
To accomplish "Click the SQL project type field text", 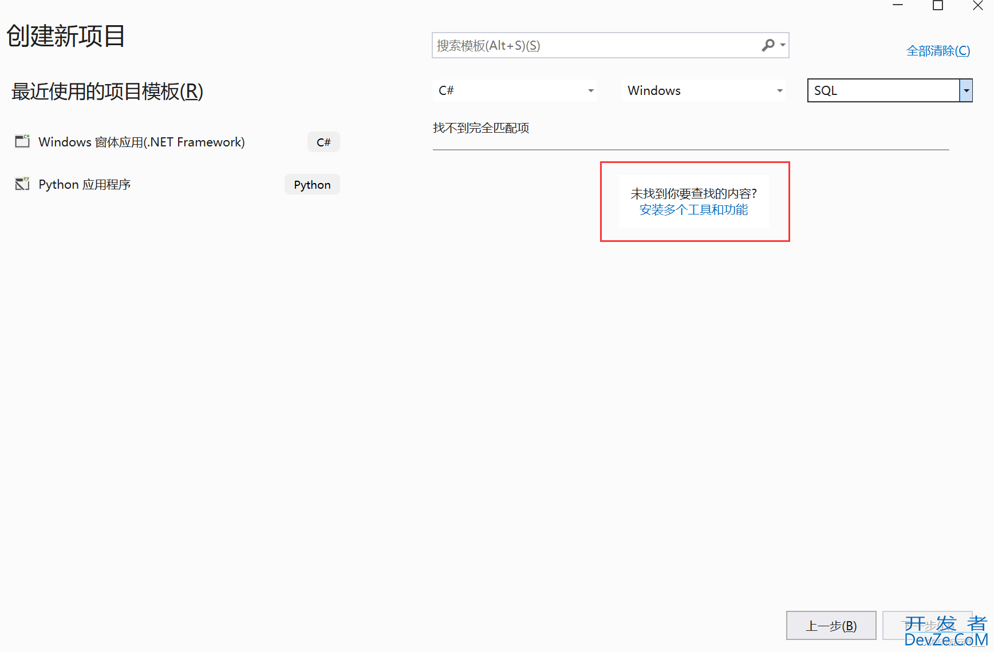I will pos(826,90).
